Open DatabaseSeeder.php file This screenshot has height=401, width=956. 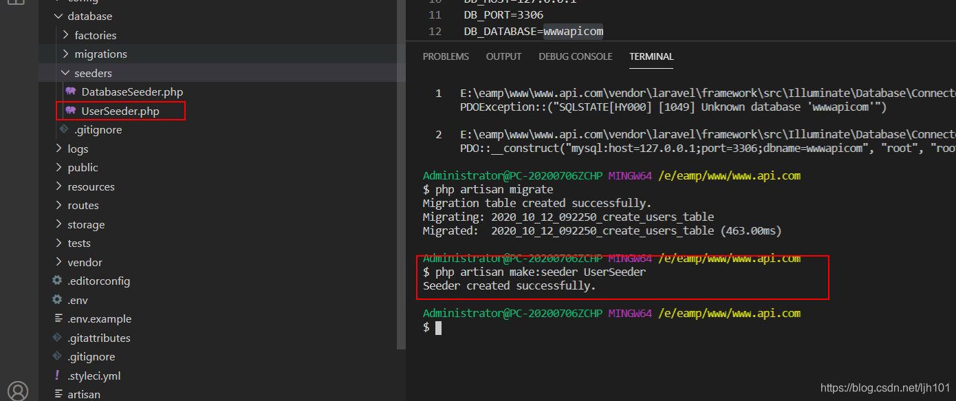point(132,91)
